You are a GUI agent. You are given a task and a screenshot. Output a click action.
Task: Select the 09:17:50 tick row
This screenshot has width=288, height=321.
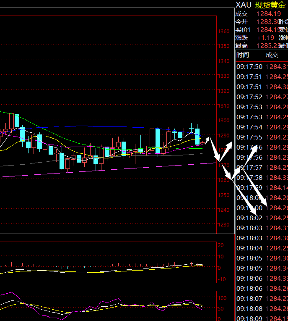point(262,67)
